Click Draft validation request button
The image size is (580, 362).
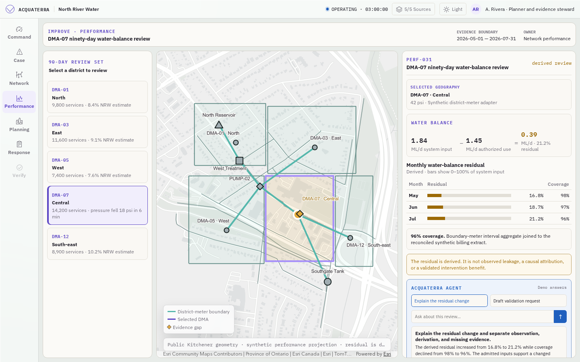coord(528,301)
